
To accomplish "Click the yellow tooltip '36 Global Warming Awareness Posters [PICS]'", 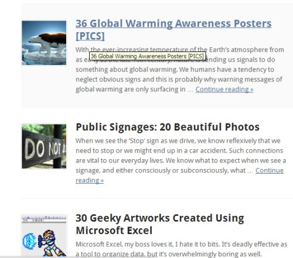I will [147, 56].
